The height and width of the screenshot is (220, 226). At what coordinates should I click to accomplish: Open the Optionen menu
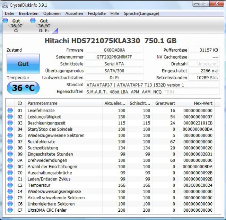52,14
